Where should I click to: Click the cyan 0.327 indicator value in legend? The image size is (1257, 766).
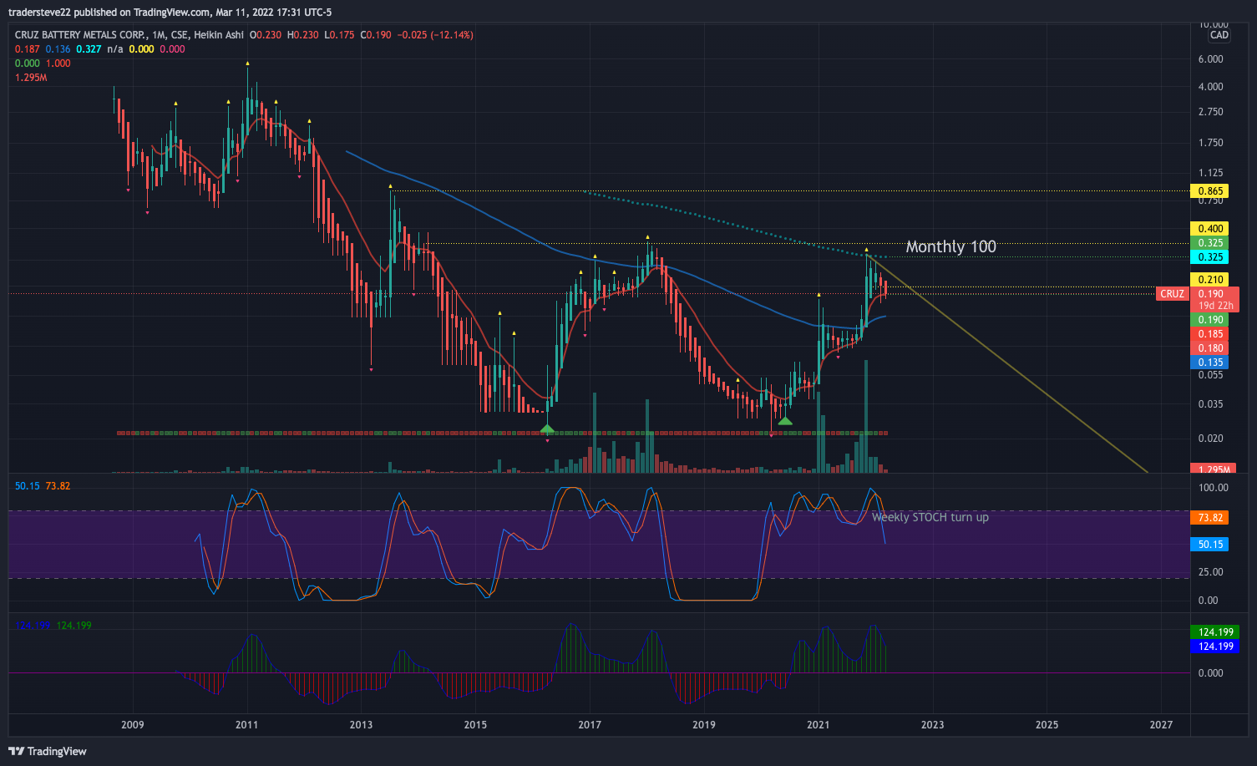point(89,49)
